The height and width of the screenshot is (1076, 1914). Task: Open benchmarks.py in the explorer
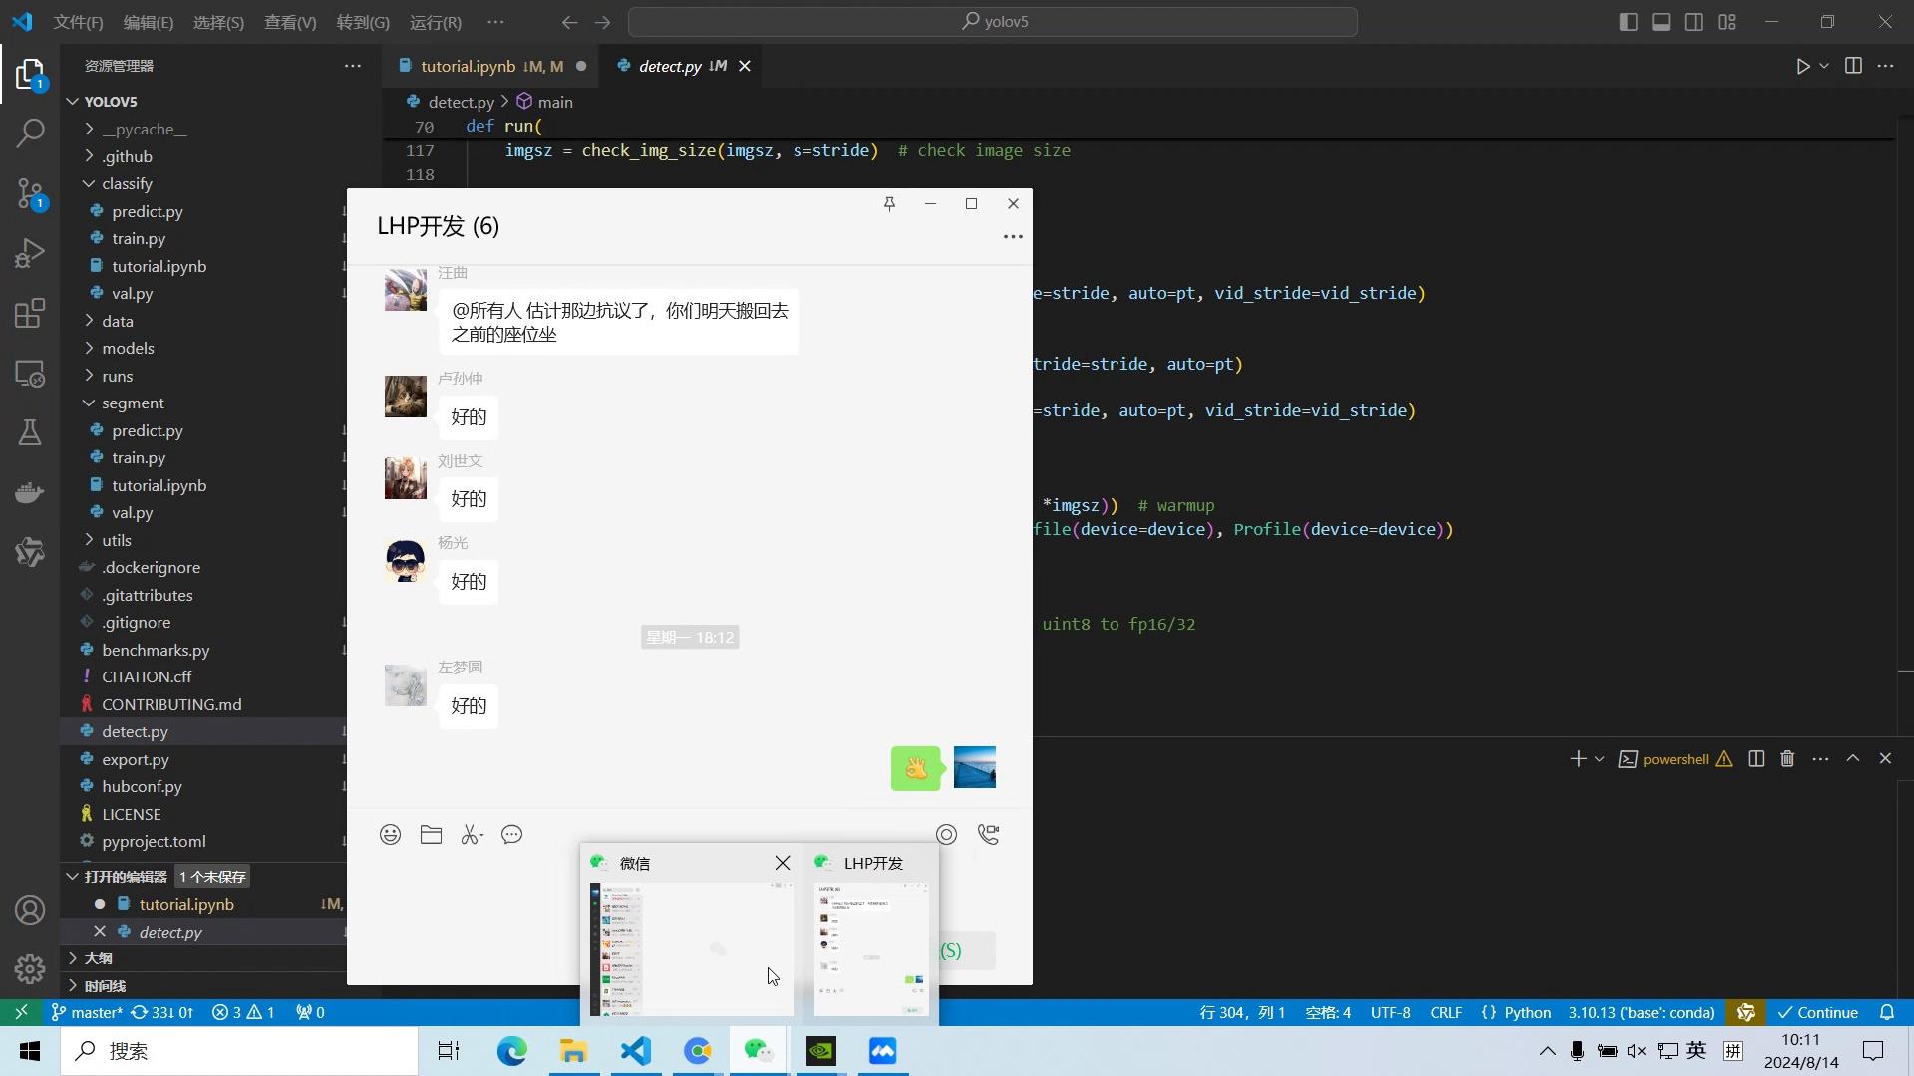pyautogui.click(x=156, y=650)
